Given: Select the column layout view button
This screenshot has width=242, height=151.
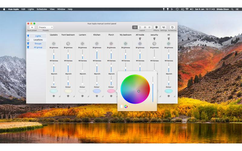Looking at the screenshot, I should click(x=135, y=27).
